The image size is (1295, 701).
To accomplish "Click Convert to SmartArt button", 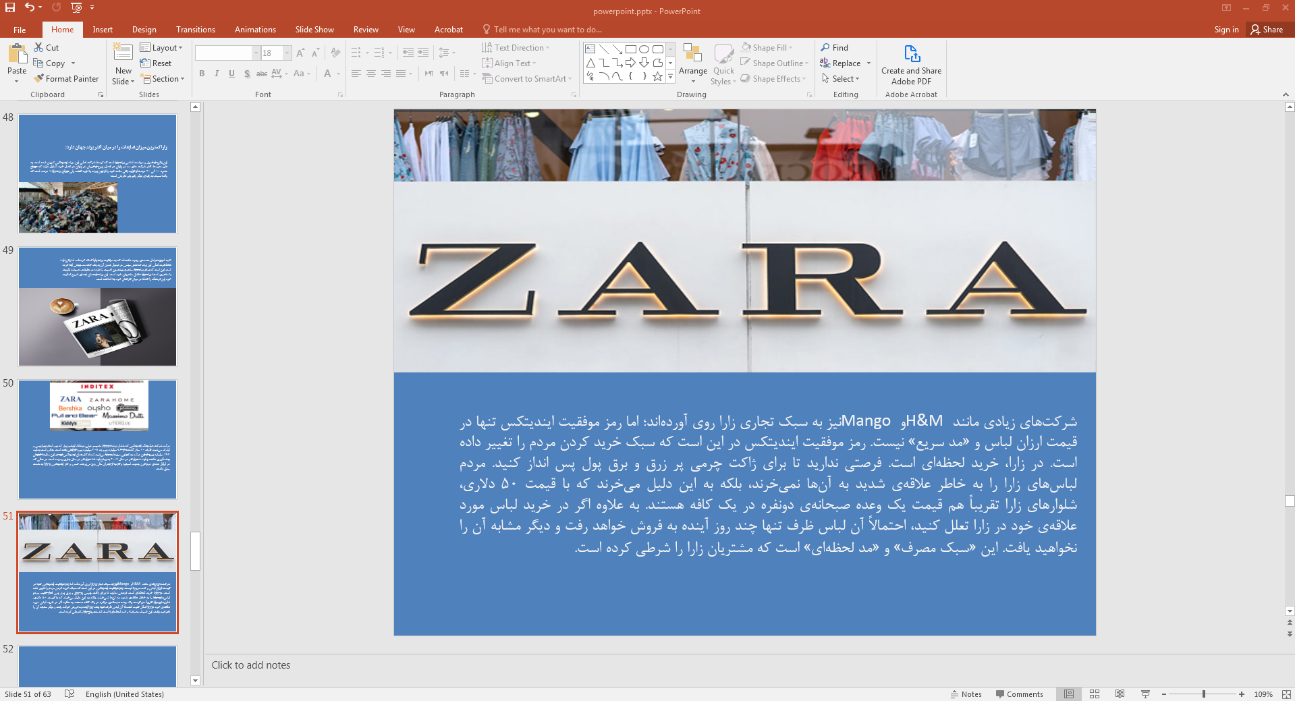I will pos(527,78).
